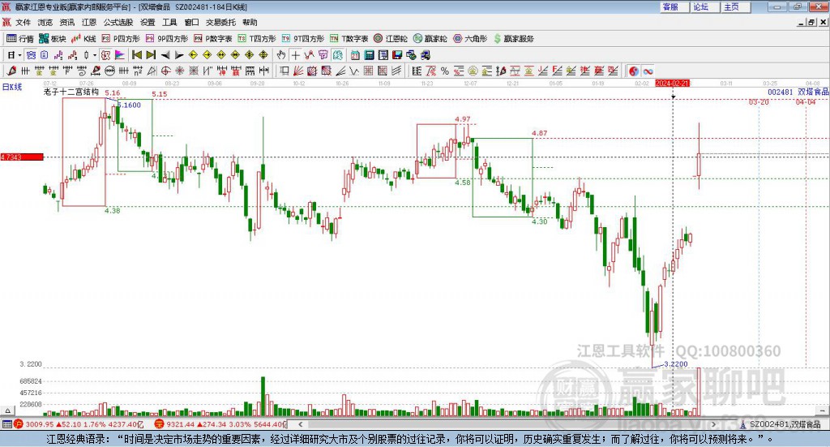Image resolution: width=830 pixels, height=447 pixels.
Task: Click the horizontal scrollbar left arrow
Action: point(301,424)
